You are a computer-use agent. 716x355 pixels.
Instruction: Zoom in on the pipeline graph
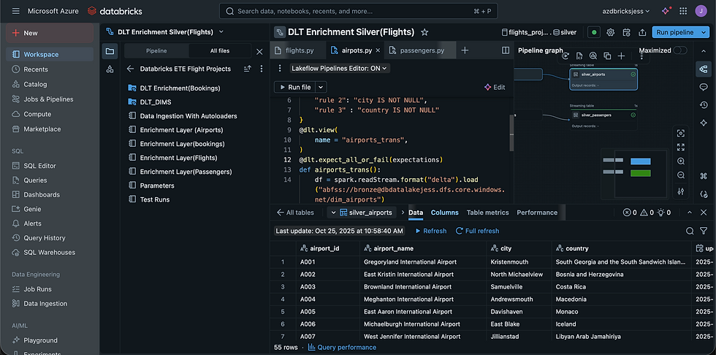pos(681,161)
